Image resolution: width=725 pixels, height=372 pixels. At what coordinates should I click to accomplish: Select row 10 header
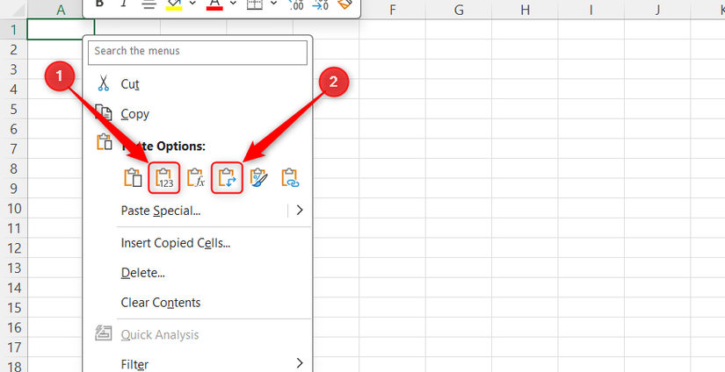click(13, 208)
